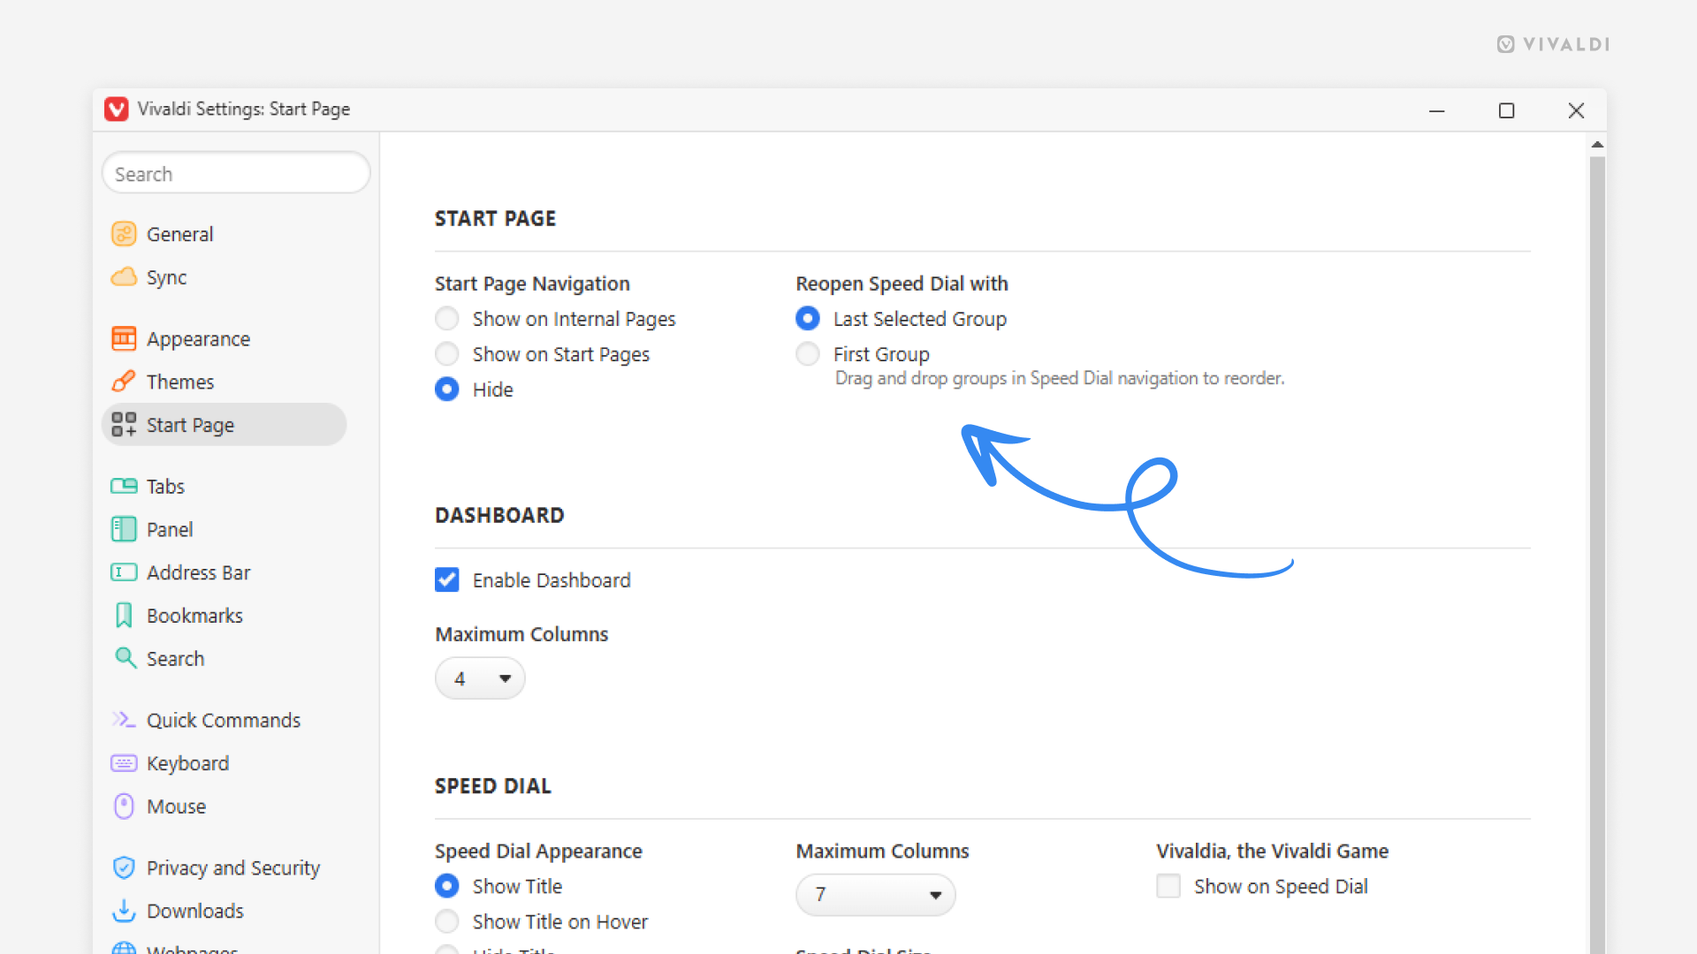Go to Themes settings
The height and width of the screenshot is (954, 1697).
(224, 382)
